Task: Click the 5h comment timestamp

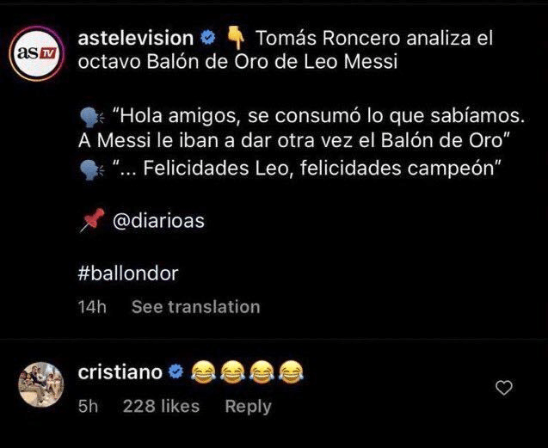Action: click(88, 406)
